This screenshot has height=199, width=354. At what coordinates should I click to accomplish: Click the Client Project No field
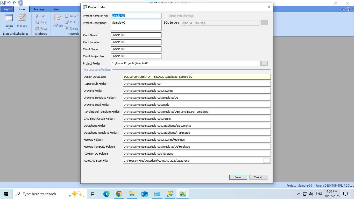(x=136, y=56)
